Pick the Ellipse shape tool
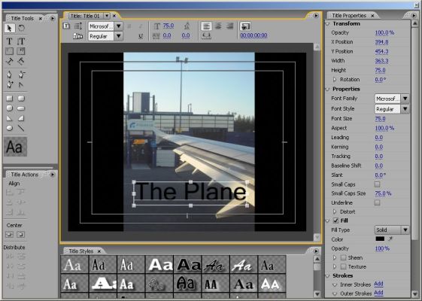Image resolution: width=422 pixels, height=301 pixels. pos(10,128)
